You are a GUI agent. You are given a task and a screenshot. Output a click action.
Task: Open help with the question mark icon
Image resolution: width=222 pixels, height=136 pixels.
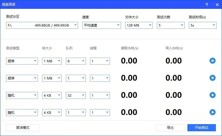click(207, 5)
